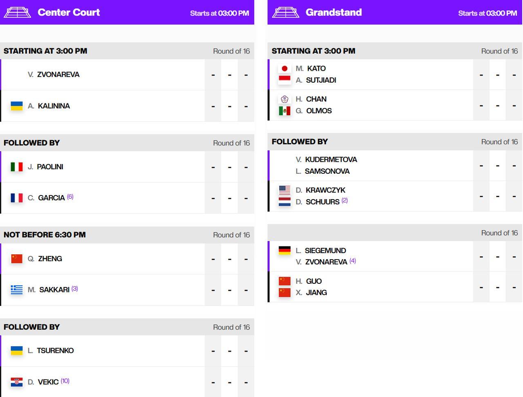Open C. Garcia player profile
Viewport: 523px width, 397px height.
point(46,198)
